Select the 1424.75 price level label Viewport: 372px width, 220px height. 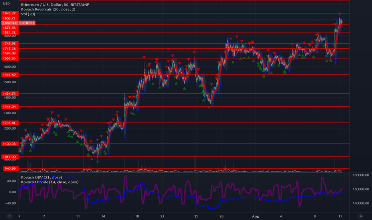pyautogui.click(x=10, y=94)
